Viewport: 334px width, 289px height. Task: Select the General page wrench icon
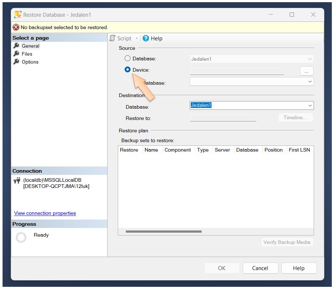(16, 46)
